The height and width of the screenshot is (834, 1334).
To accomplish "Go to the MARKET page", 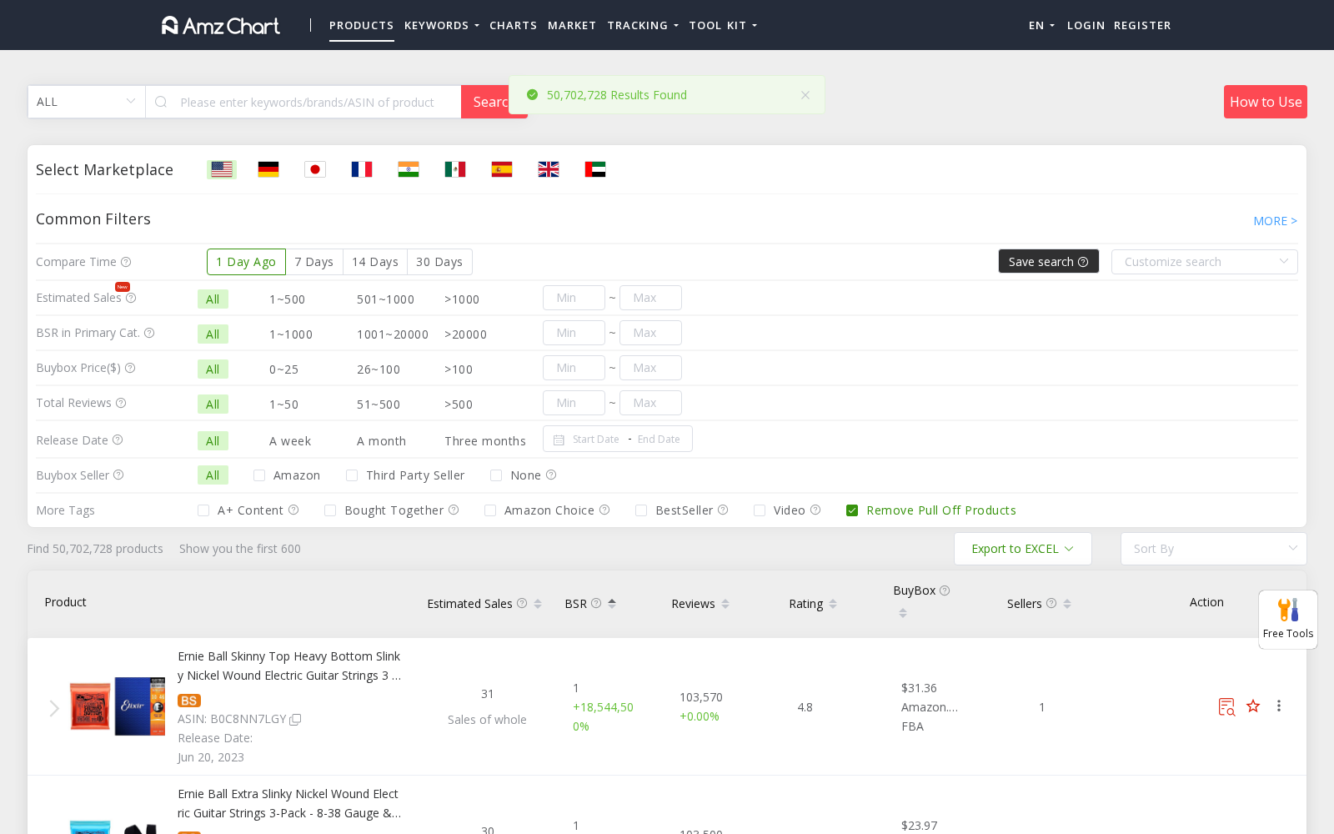I will (572, 26).
